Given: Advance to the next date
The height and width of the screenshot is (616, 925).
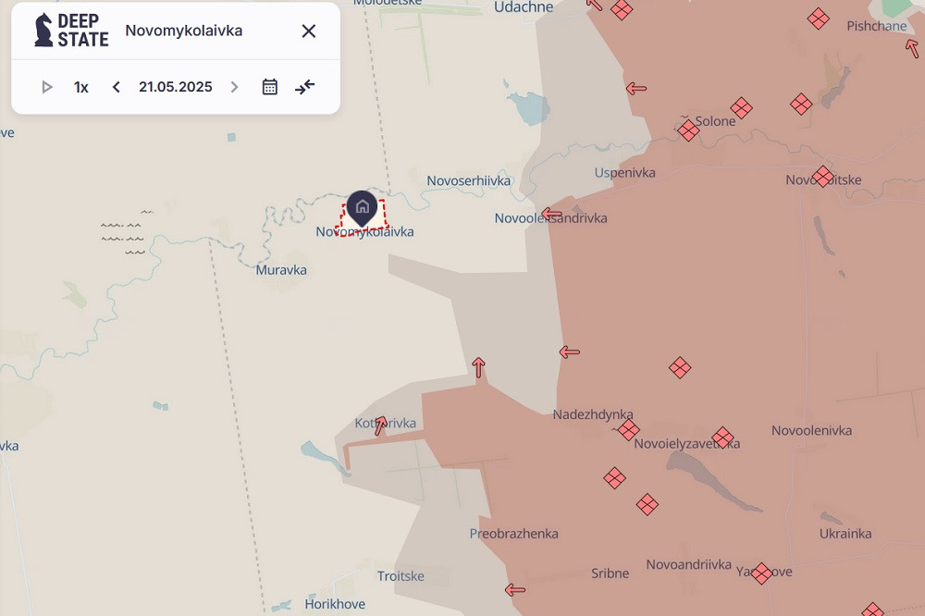Looking at the screenshot, I should click(x=234, y=87).
